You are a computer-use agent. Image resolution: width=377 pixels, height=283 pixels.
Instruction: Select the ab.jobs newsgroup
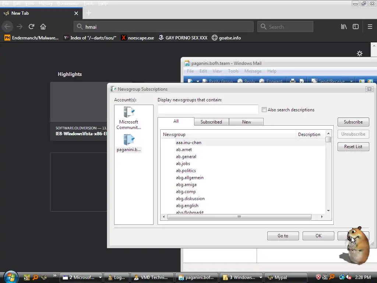tap(183, 163)
